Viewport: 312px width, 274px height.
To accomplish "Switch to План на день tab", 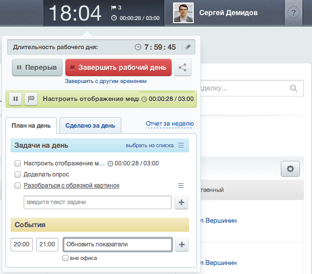I will (x=31, y=126).
